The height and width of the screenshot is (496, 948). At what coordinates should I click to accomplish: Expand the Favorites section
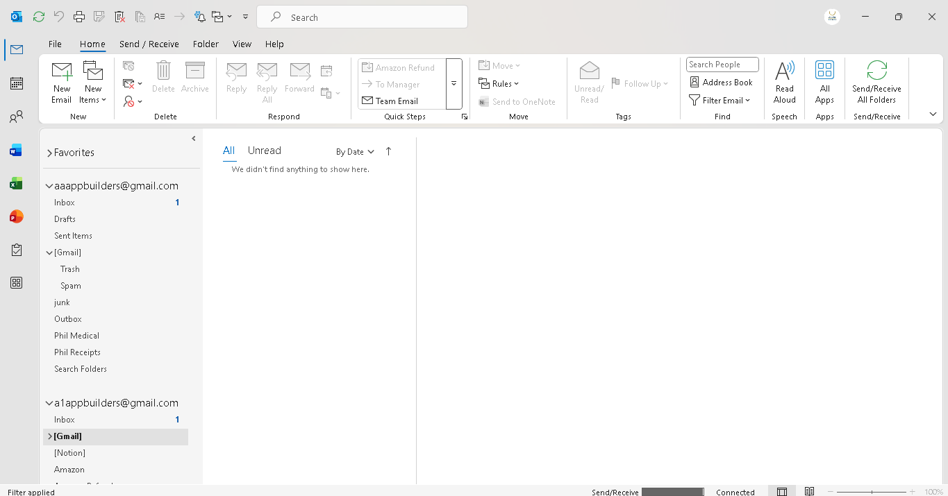pyautogui.click(x=50, y=153)
